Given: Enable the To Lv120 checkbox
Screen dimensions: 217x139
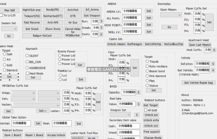Looking at the screenshot, I should (x=2, y=15).
